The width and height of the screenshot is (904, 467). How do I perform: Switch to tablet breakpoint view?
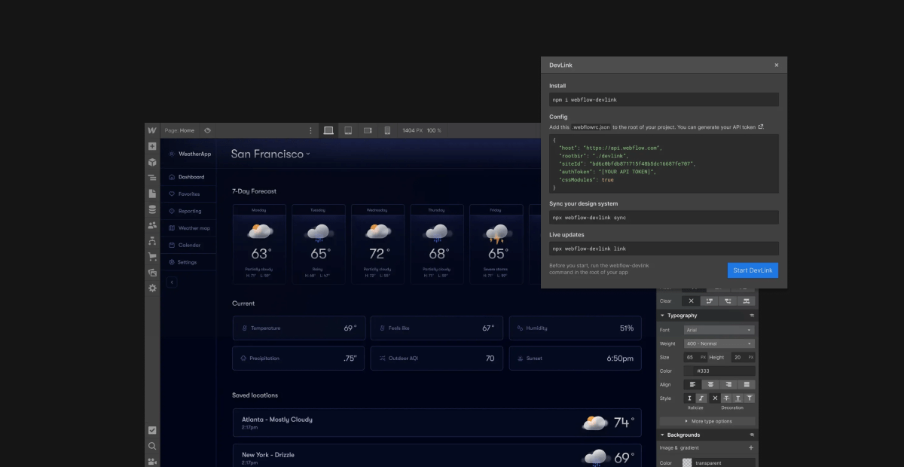pos(348,130)
